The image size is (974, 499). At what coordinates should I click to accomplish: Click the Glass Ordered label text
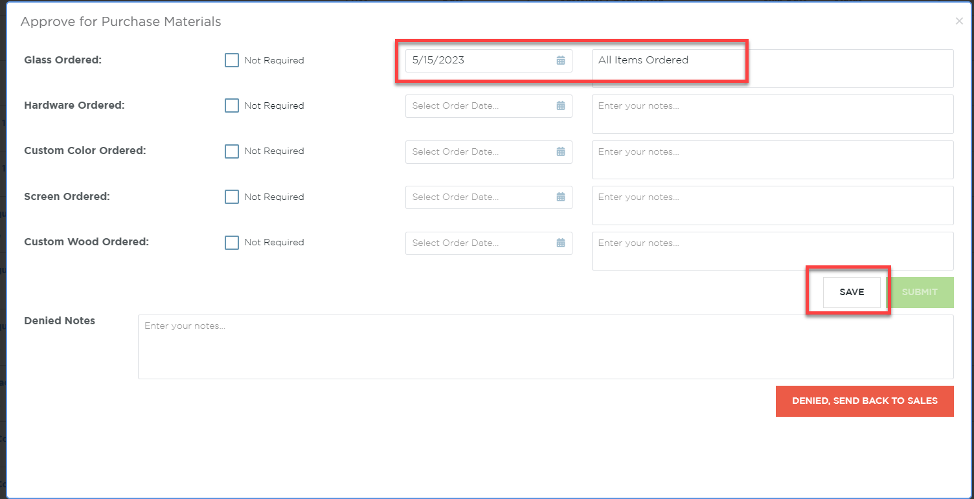point(63,60)
